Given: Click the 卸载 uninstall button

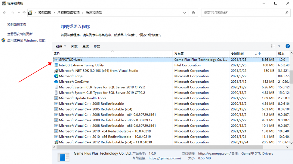Looking at the screenshot, I should tap(74, 46).
